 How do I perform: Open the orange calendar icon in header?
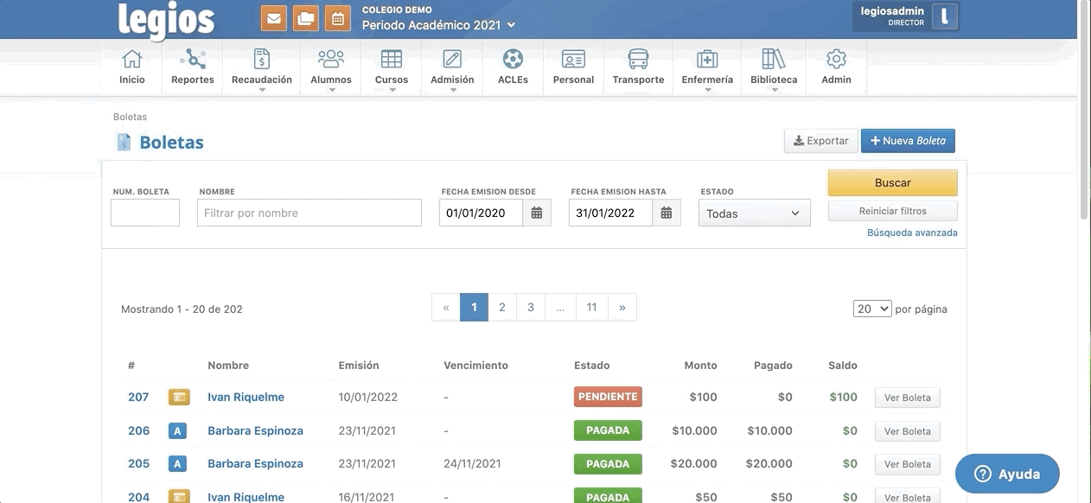[x=338, y=18]
